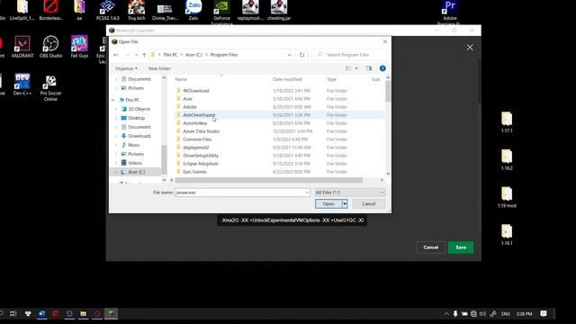Image resolution: width=576 pixels, height=324 pixels.
Task: Click the Open button in the dialog
Action: 328,204
